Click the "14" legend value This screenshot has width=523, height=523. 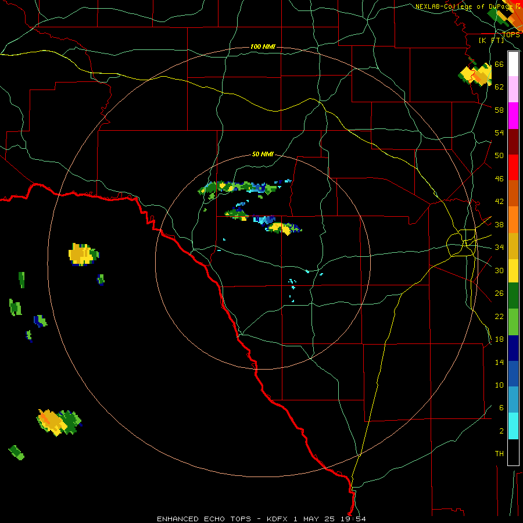(499, 362)
